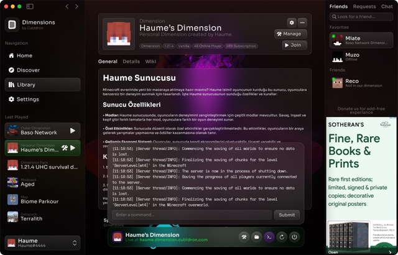The width and height of the screenshot is (398, 255).
Task: Switch to the Requests tab
Action: [x=364, y=7]
